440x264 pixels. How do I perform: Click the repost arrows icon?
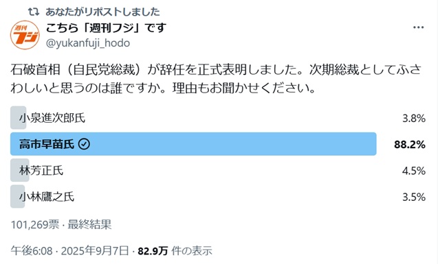(x=34, y=12)
